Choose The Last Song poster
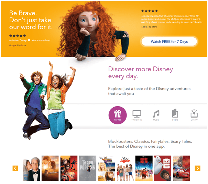This screenshot has height=184, width=208. point(50,168)
